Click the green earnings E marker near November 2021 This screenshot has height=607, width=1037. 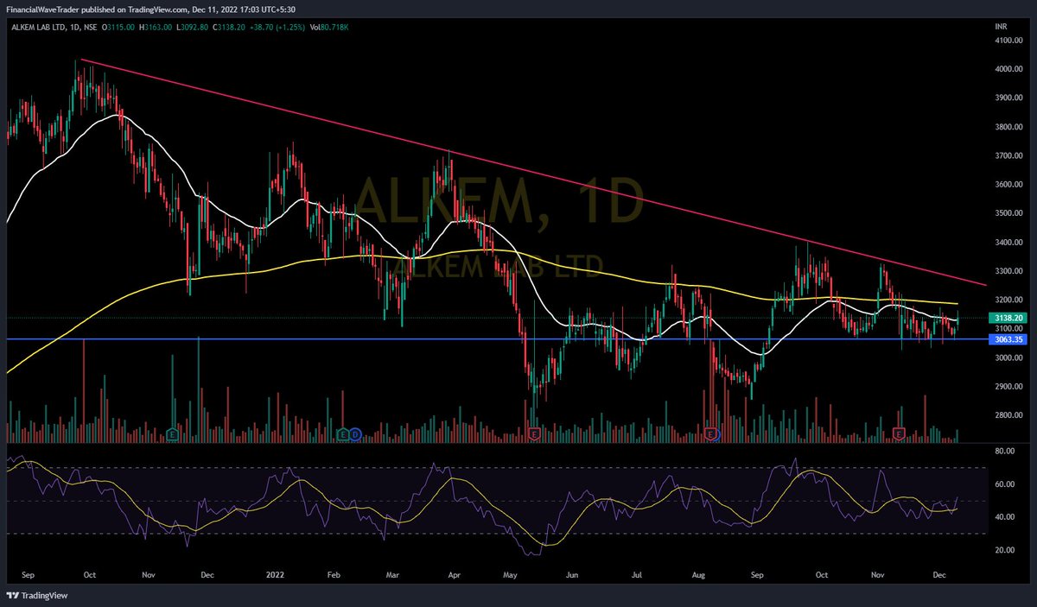pyautogui.click(x=174, y=433)
